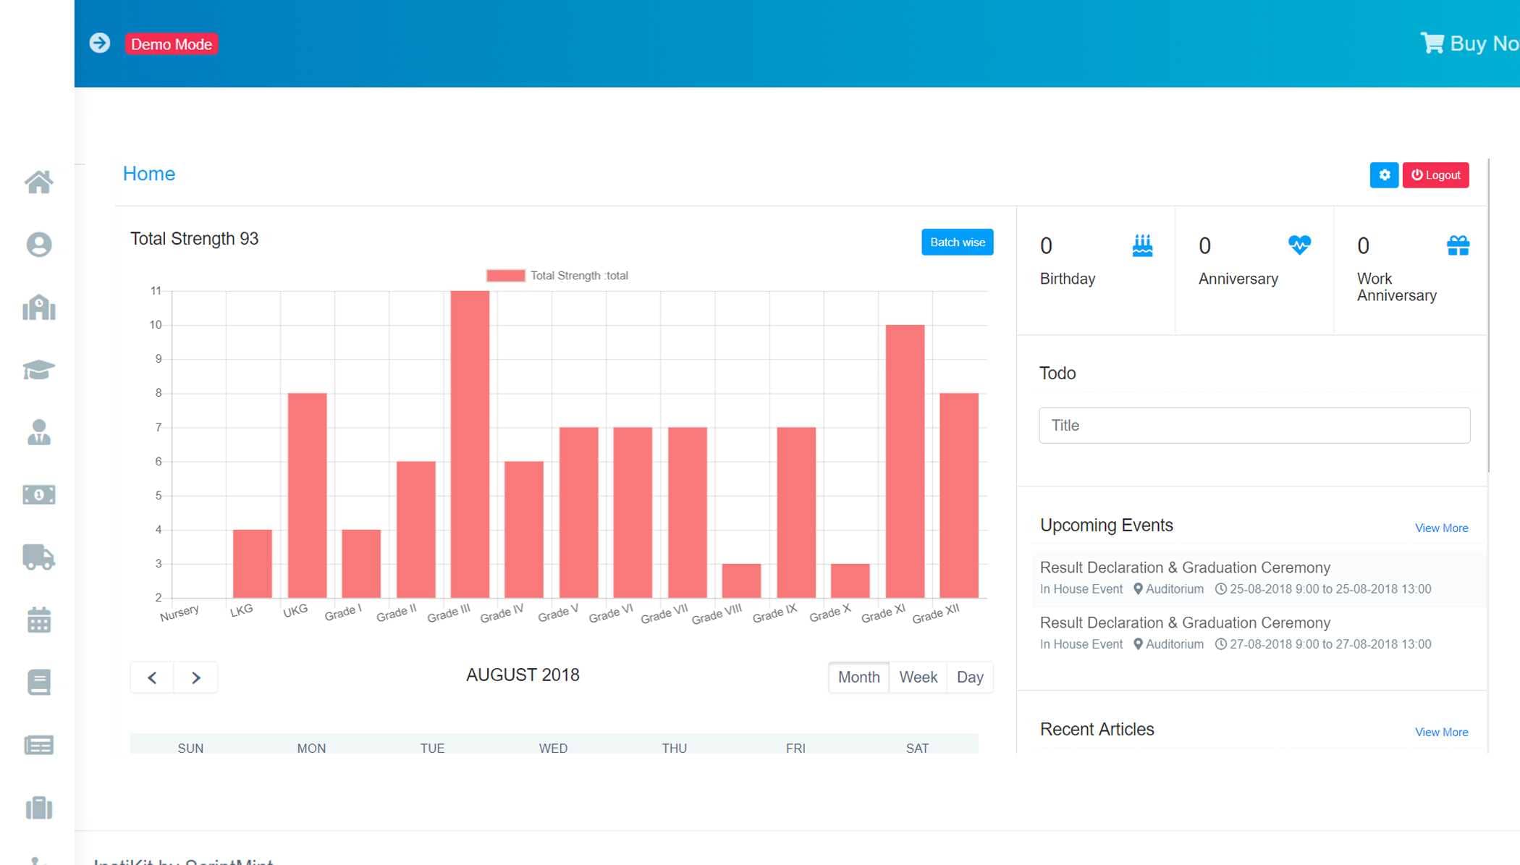The image size is (1520, 865).
Task: Open the briefcase sidebar icon
Action: 38,808
